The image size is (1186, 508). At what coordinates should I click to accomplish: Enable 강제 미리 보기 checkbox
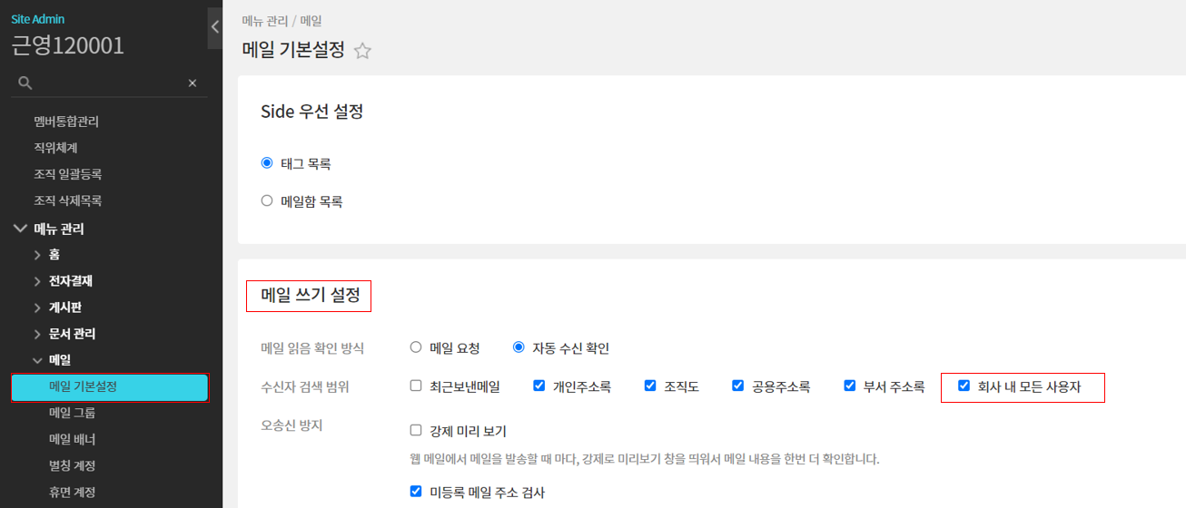pyautogui.click(x=416, y=431)
